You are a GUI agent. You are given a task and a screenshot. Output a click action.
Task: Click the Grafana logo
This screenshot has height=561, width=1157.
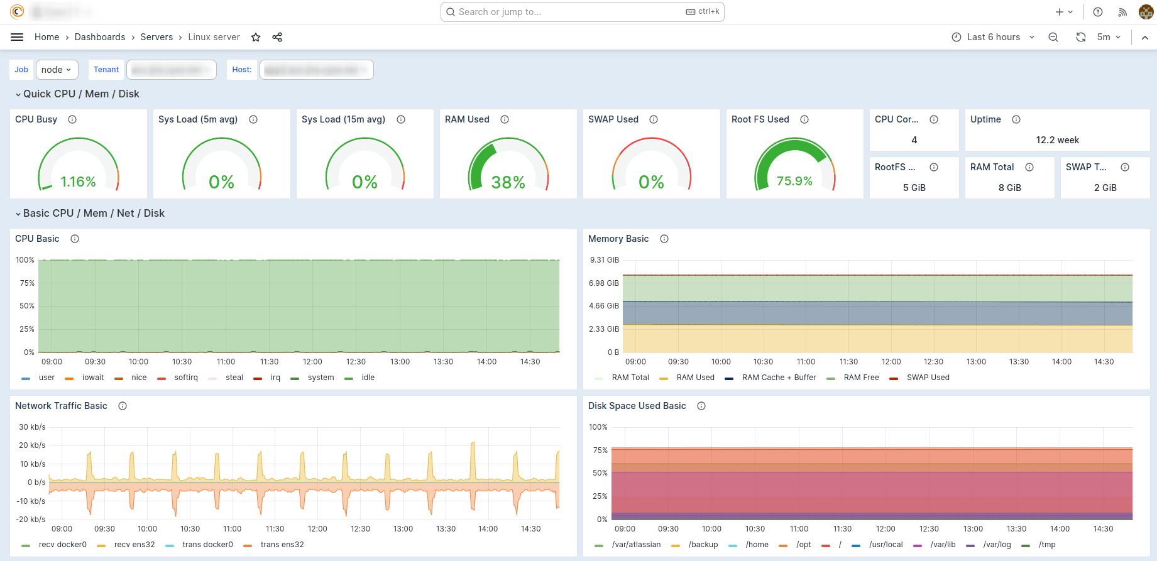coord(17,11)
